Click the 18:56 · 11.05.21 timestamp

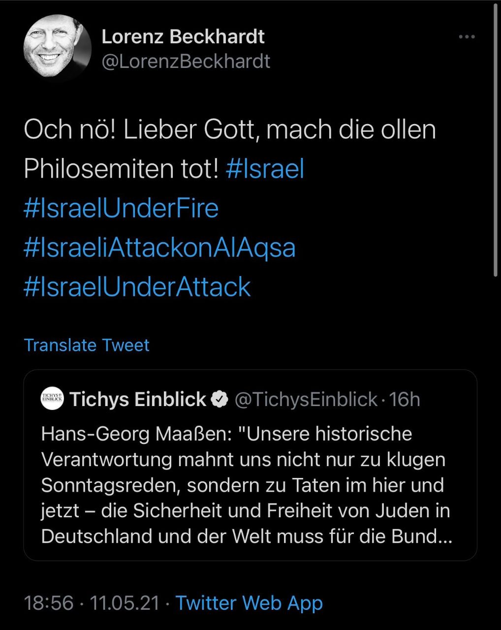click(92, 603)
